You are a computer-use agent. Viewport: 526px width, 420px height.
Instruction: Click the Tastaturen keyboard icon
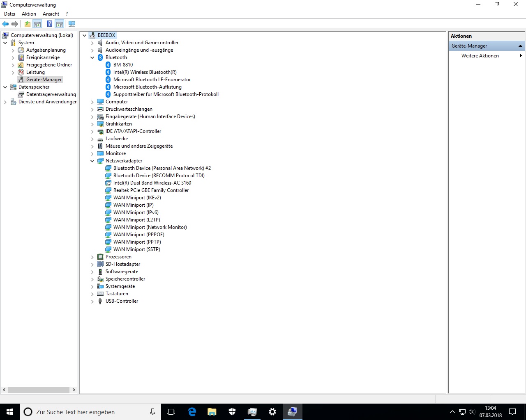[100, 294]
